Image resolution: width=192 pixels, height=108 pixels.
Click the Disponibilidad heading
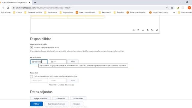(x=41, y=39)
